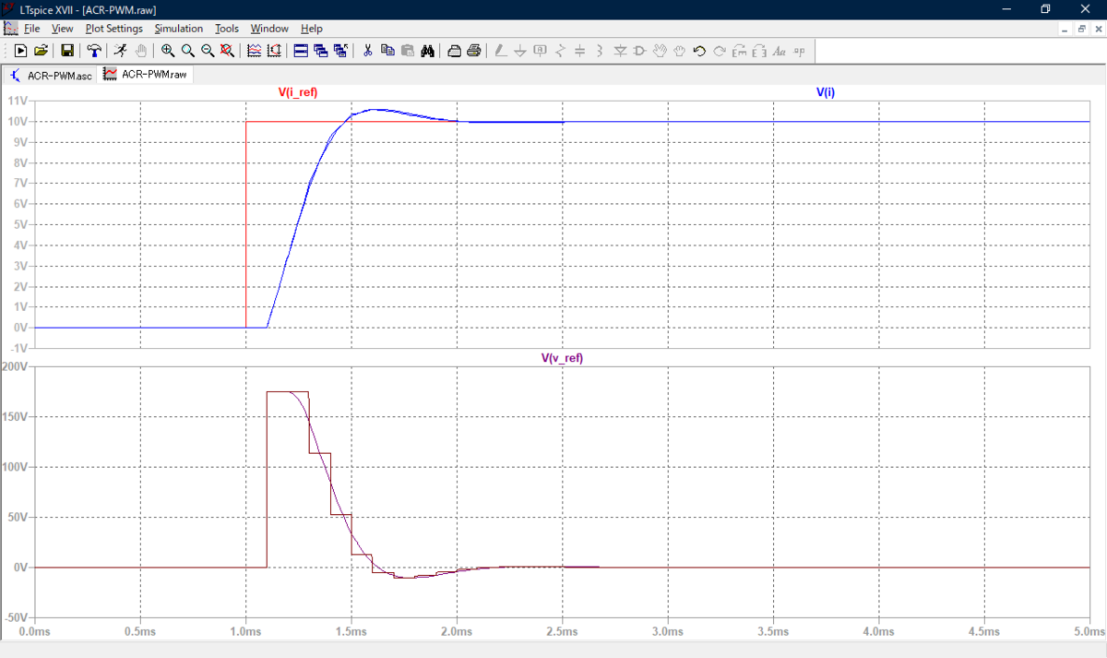
Task: Open the Tools menu
Action: tap(227, 29)
